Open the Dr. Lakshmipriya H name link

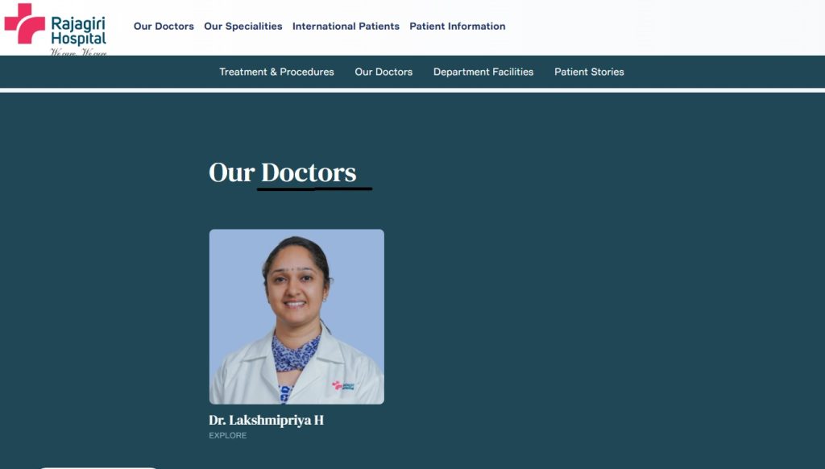(266, 420)
